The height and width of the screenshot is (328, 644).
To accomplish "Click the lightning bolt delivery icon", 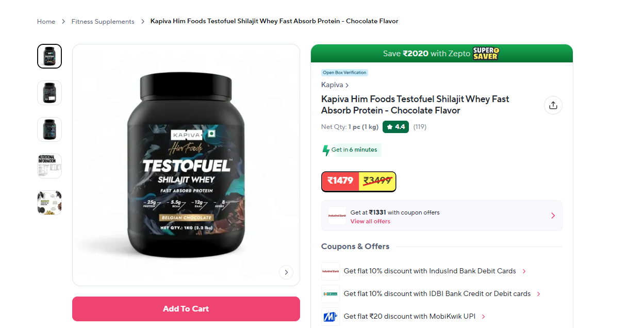I will click(x=326, y=150).
